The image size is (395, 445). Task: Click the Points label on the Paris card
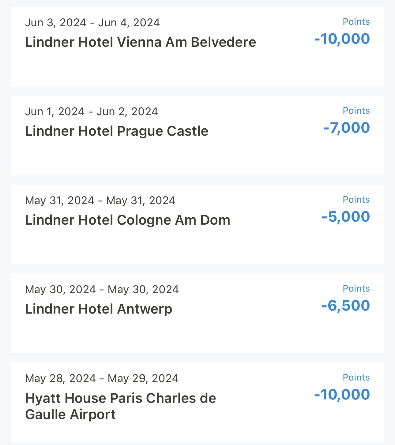pyautogui.click(x=356, y=377)
